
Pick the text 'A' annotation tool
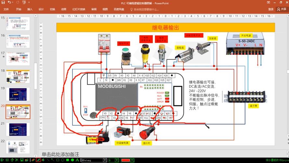click(x=77, y=160)
